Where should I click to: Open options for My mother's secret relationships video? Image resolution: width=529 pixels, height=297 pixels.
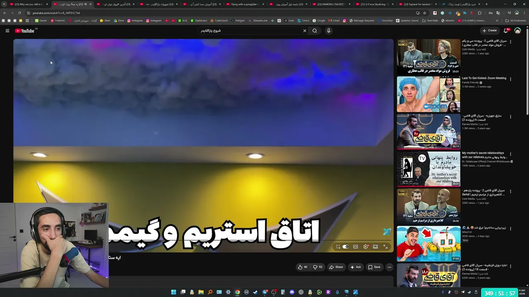pyautogui.click(x=510, y=154)
